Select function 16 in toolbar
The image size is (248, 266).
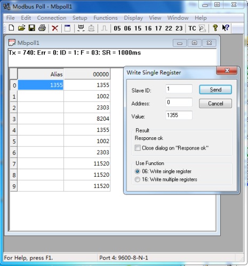[x=148, y=28]
